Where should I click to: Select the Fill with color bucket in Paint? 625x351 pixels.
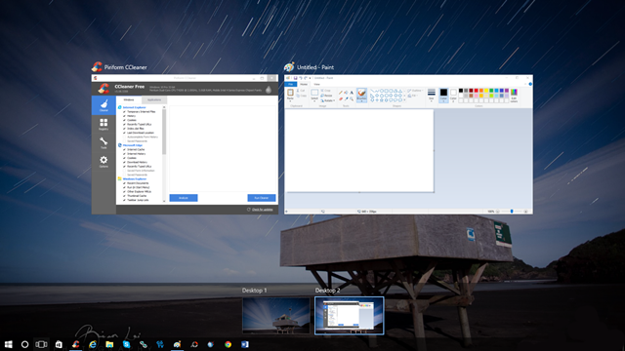pos(346,93)
